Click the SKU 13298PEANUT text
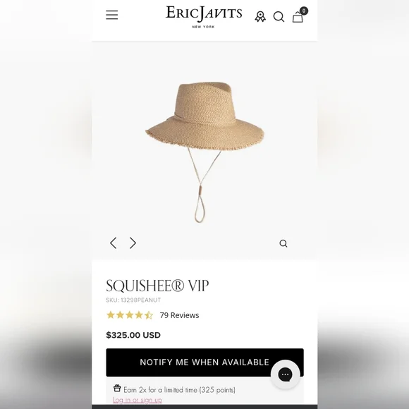Image resolution: width=409 pixels, height=409 pixels. [133, 300]
